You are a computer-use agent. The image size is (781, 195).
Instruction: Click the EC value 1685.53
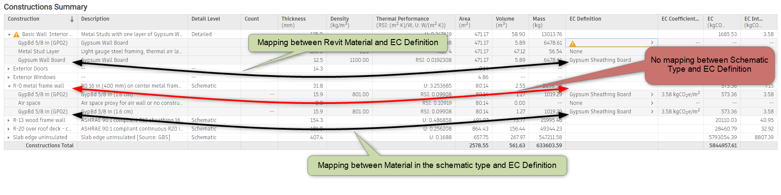click(x=727, y=34)
